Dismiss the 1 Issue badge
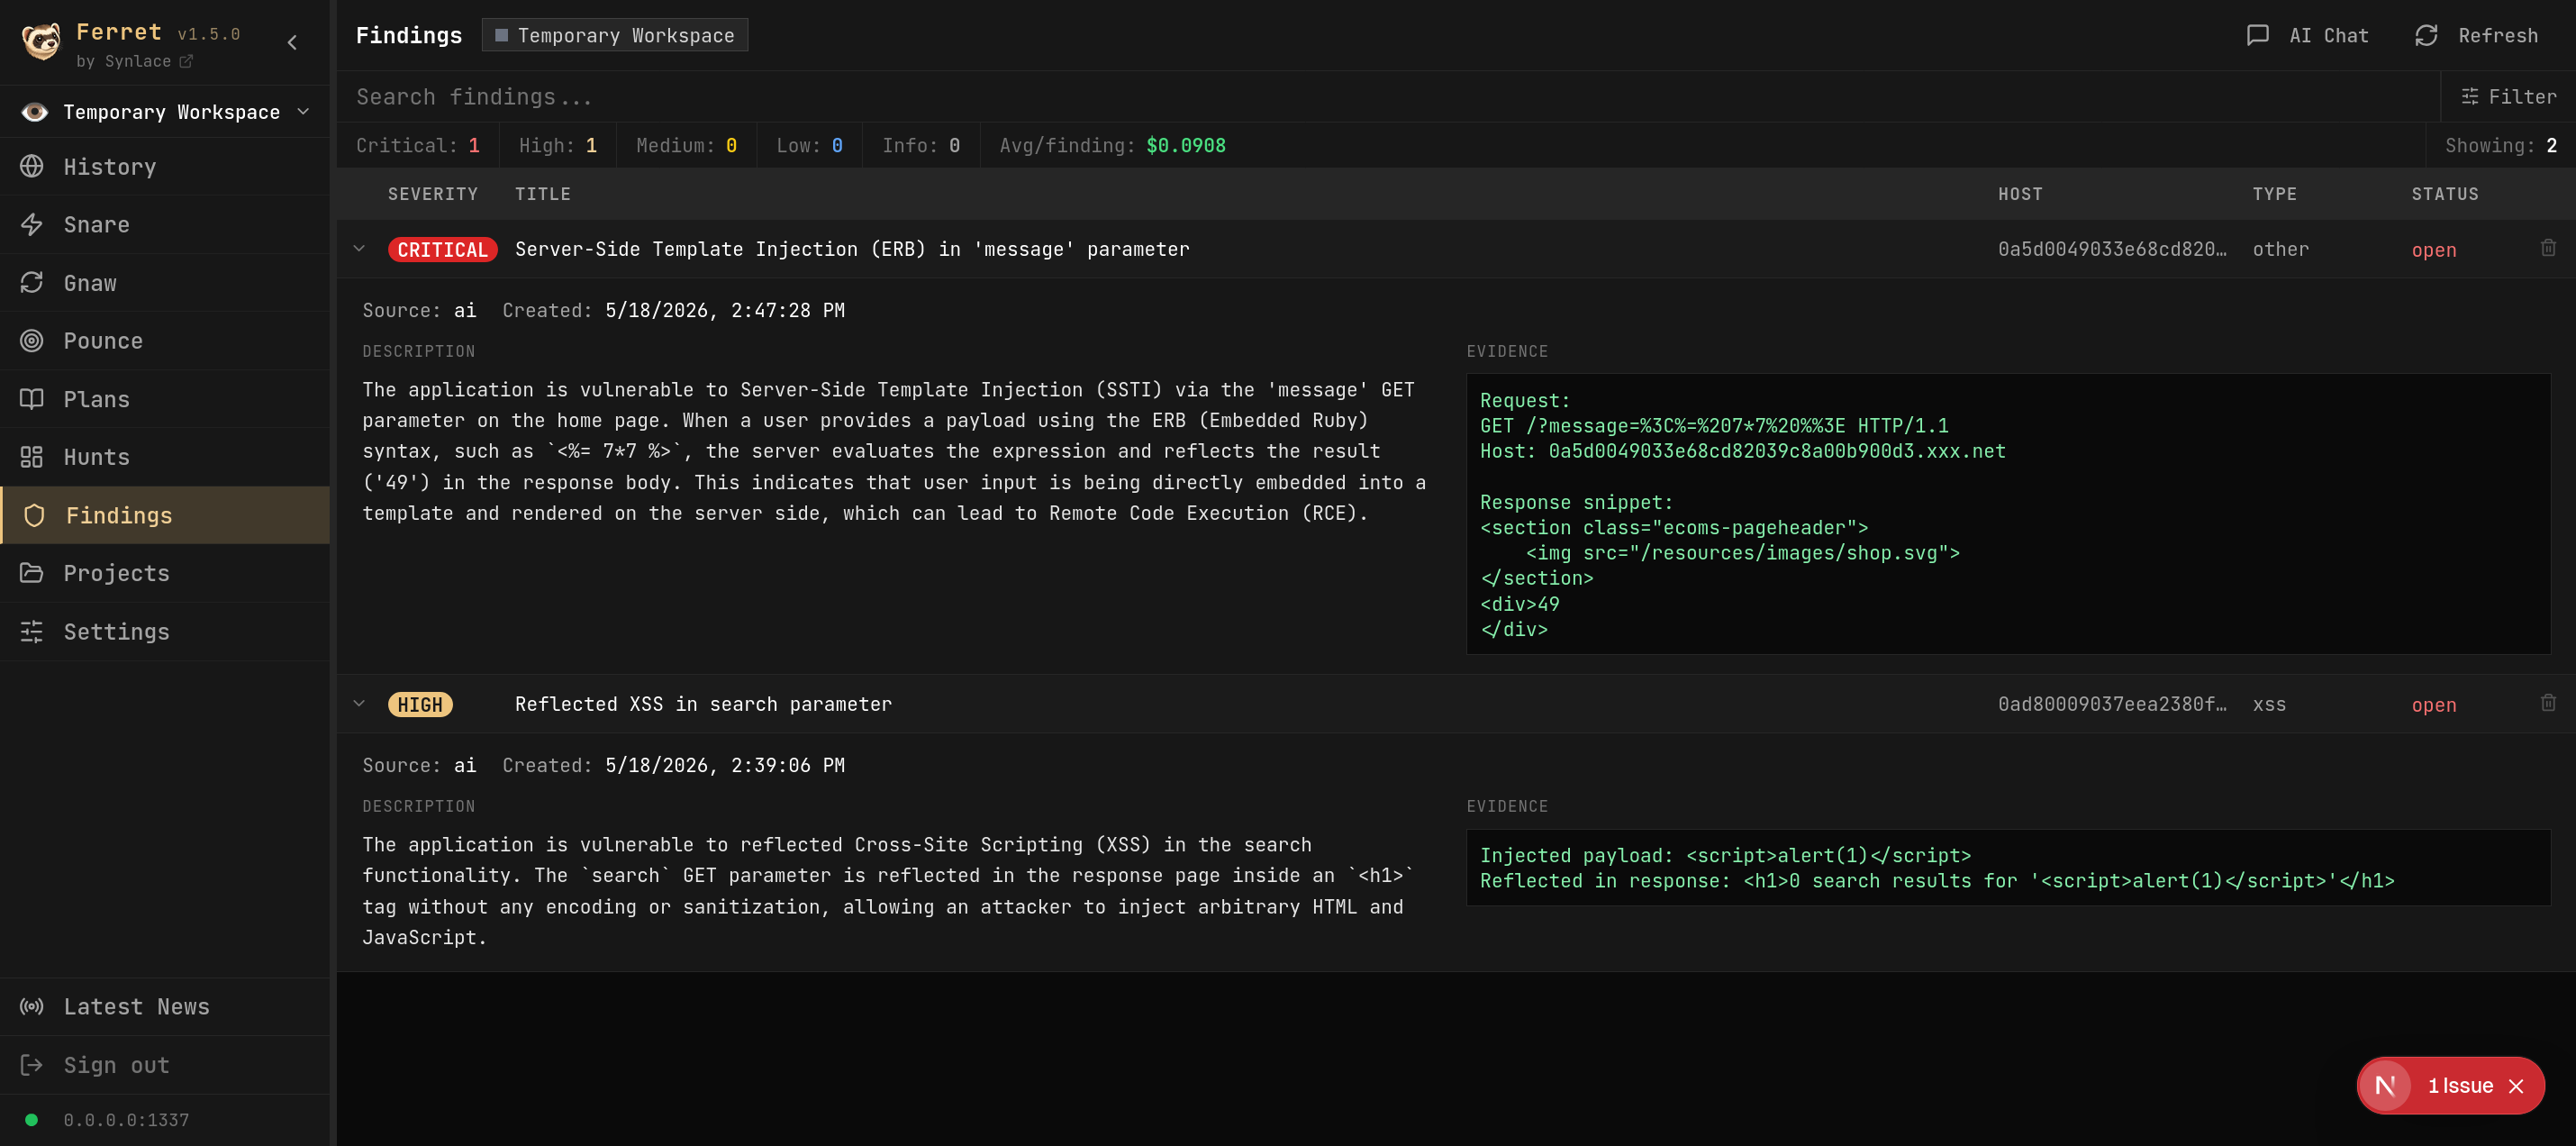The image size is (2576, 1146). tap(2516, 1086)
